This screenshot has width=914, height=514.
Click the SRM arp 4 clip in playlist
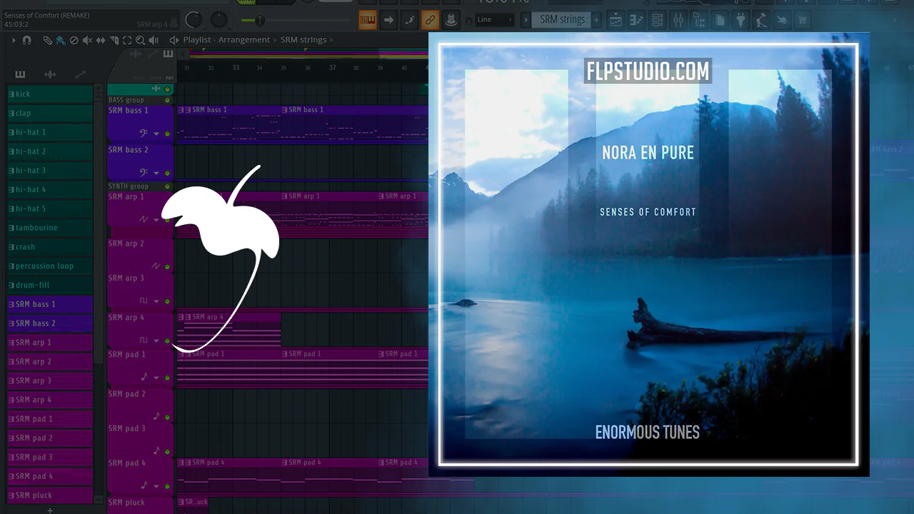click(x=228, y=329)
